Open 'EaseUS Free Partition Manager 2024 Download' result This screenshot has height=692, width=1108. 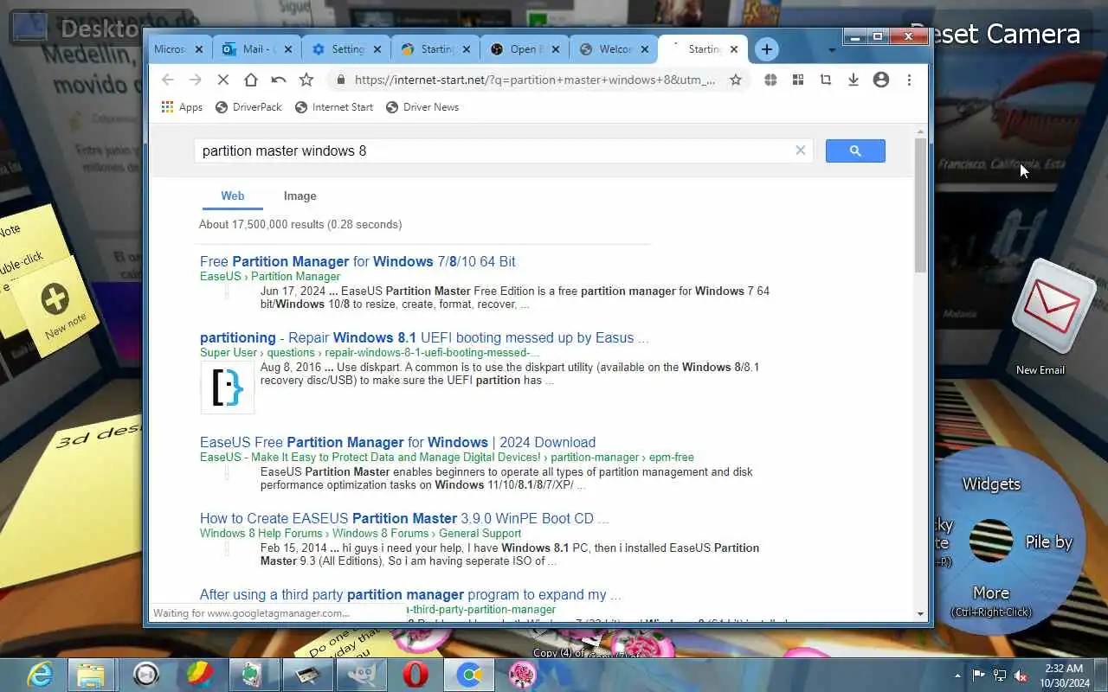397,442
